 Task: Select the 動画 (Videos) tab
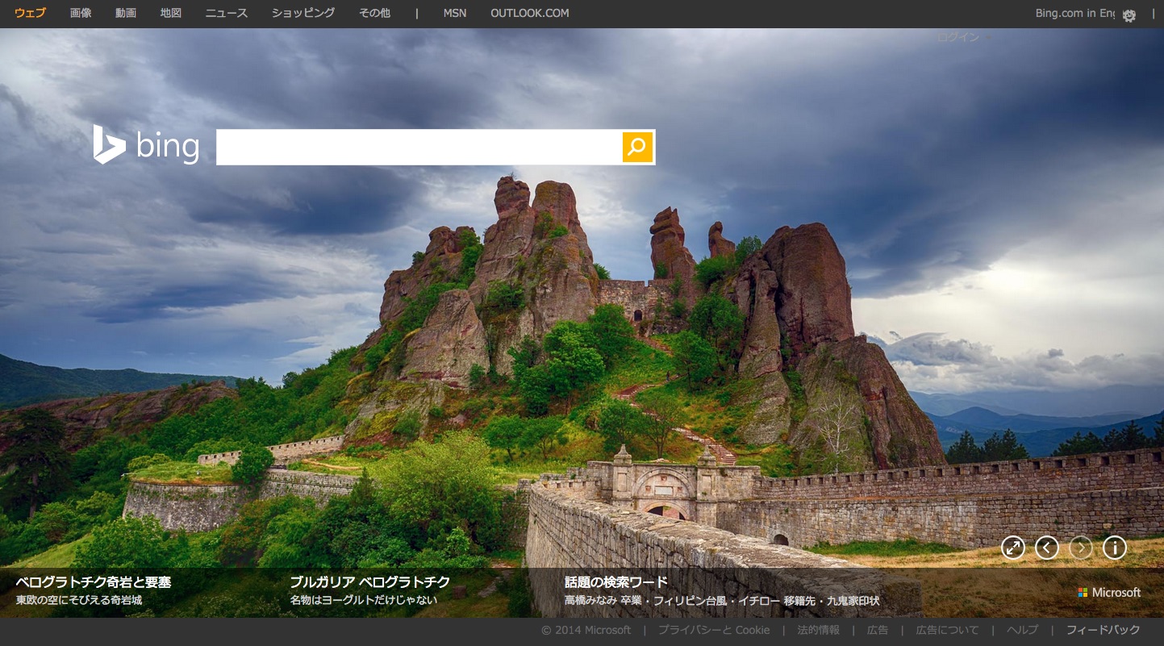coord(126,13)
